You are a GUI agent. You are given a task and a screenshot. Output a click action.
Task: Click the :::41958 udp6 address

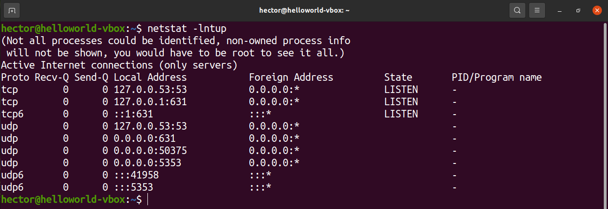click(136, 175)
